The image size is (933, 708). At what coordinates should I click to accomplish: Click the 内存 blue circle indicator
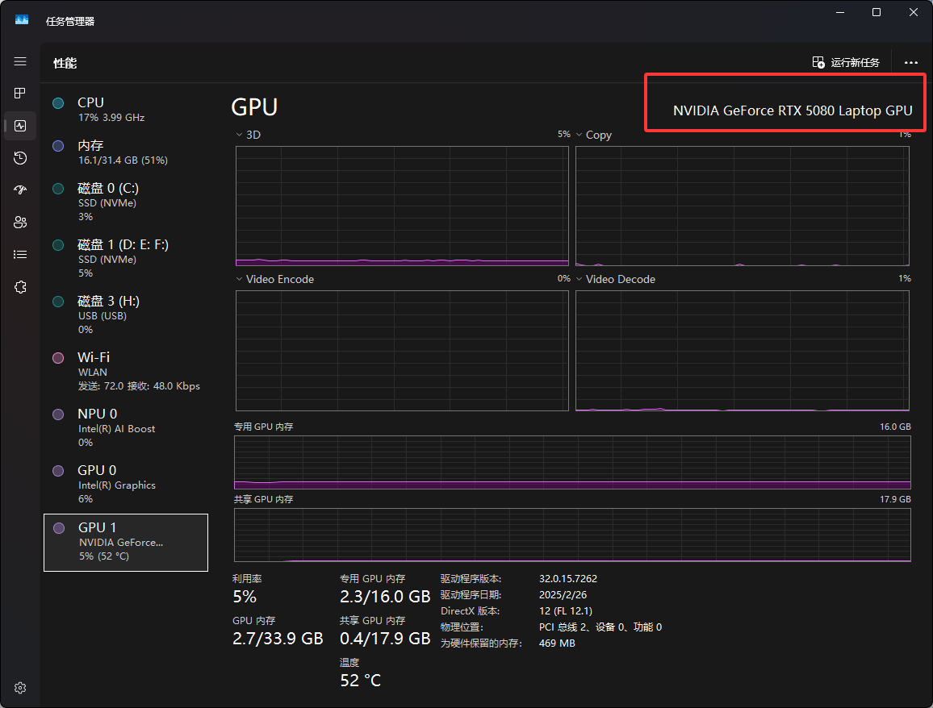point(58,146)
